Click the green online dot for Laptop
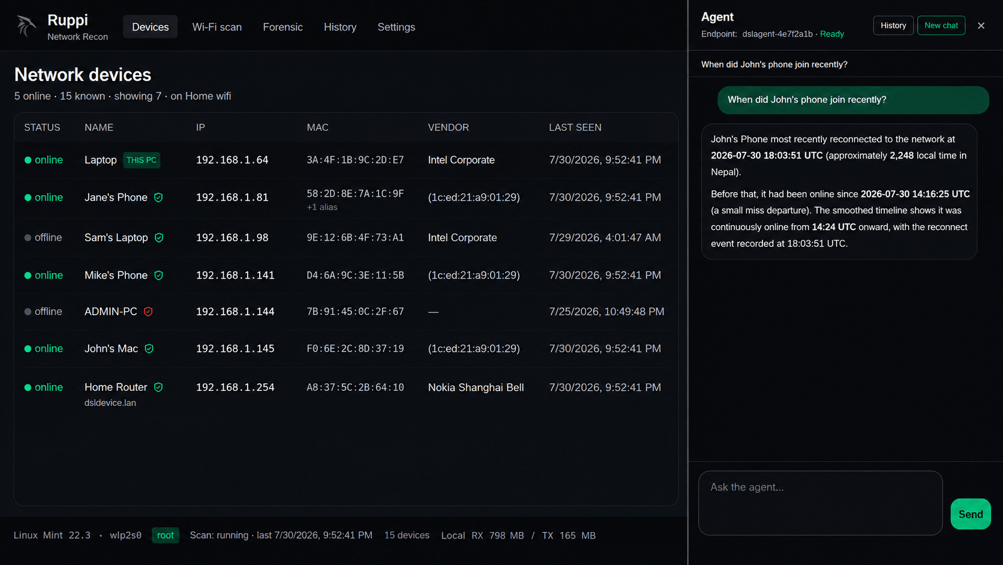 click(28, 160)
